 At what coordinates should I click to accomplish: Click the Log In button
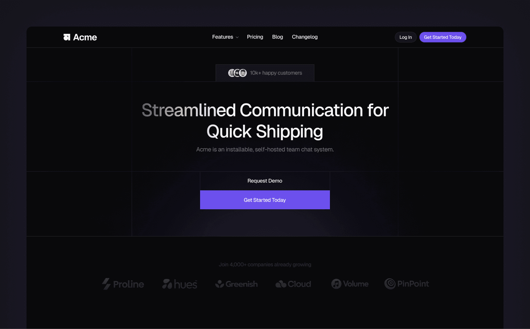click(405, 37)
